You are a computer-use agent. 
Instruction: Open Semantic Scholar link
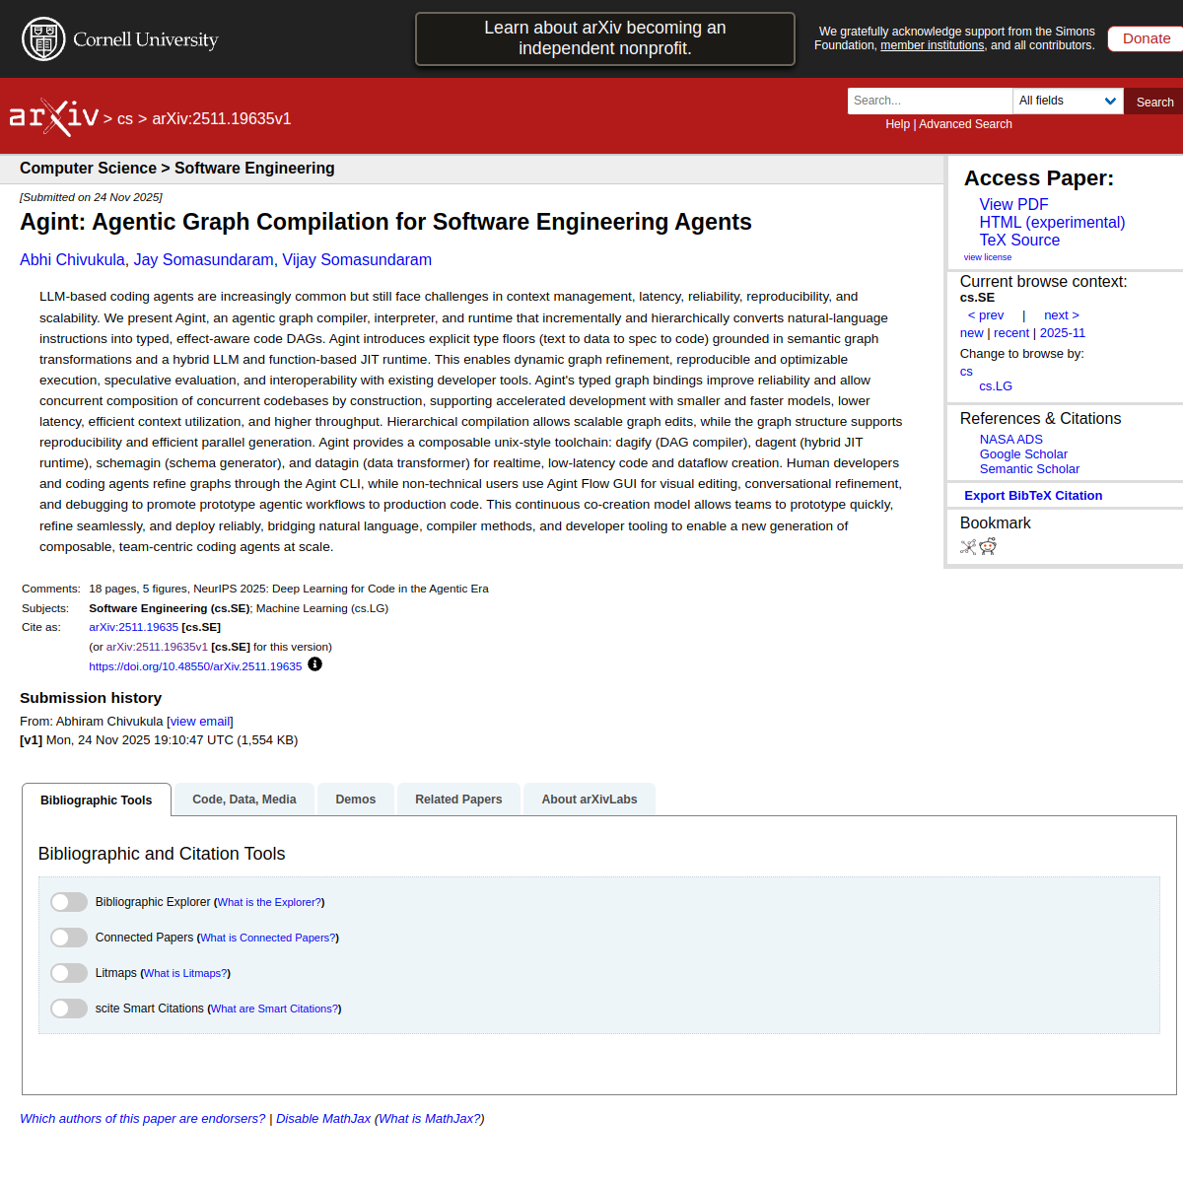1029,469
